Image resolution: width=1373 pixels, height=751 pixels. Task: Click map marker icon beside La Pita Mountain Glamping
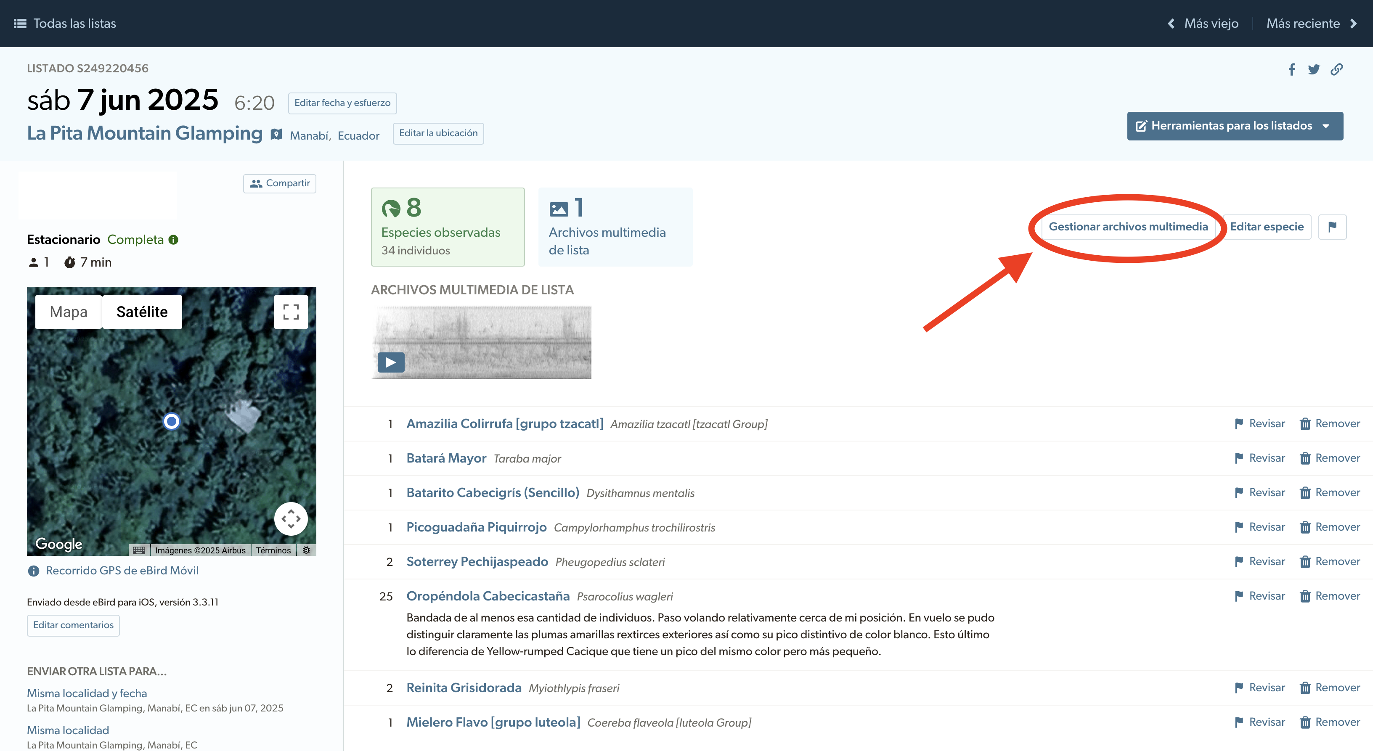(x=276, y=134)
